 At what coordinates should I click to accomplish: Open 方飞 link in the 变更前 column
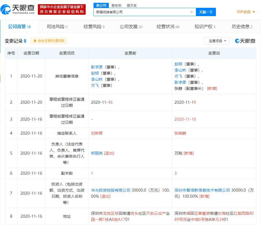tap(95, 86)
